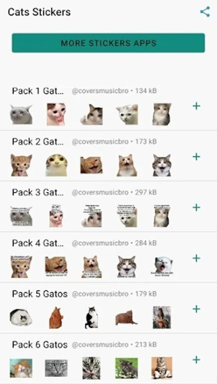Choose the yellow-green smiling cat sticker in Pack 2
217x384 pixels.
click(x=56, y=165)
